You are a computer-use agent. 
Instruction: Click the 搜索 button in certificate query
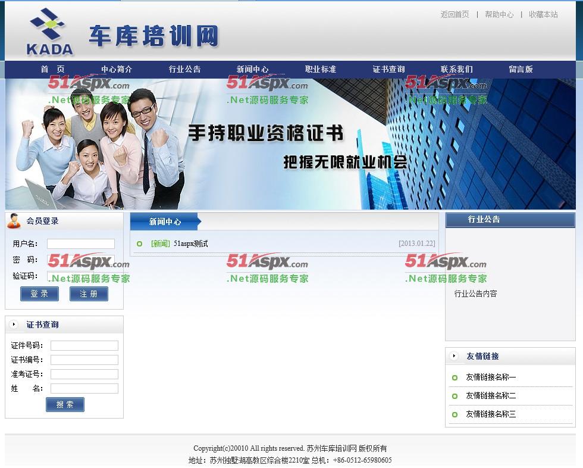[x=65, y=404]
